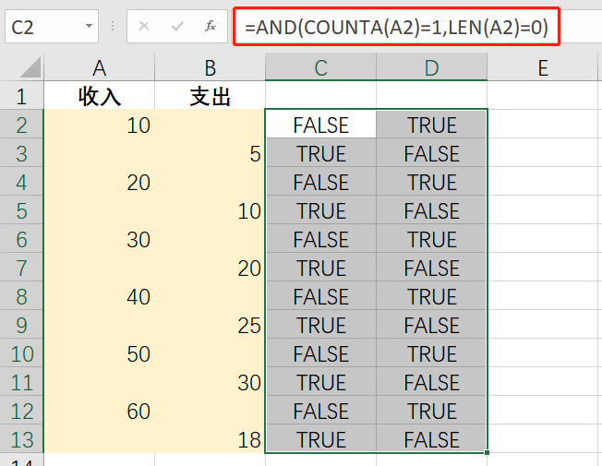The image size is (602, 466).
Task: Click cell C2 showing FALSE
Action: 320,124
